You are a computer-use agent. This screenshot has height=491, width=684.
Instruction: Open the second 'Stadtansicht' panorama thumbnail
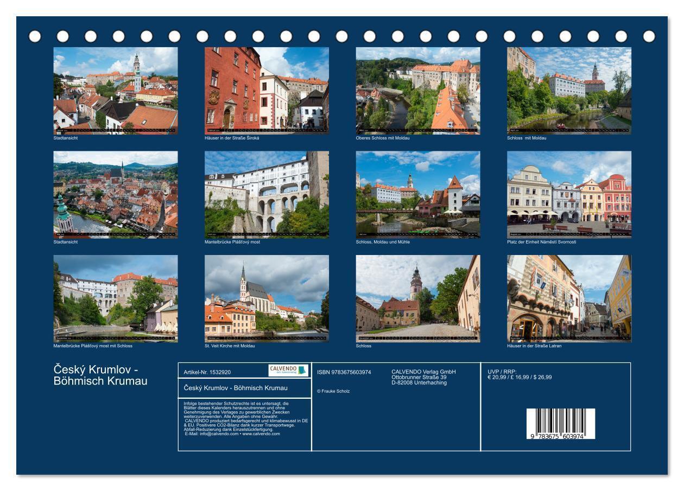(115, 194)
